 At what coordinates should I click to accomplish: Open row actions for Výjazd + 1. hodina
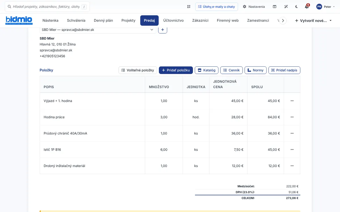click(x=292, y=101)
